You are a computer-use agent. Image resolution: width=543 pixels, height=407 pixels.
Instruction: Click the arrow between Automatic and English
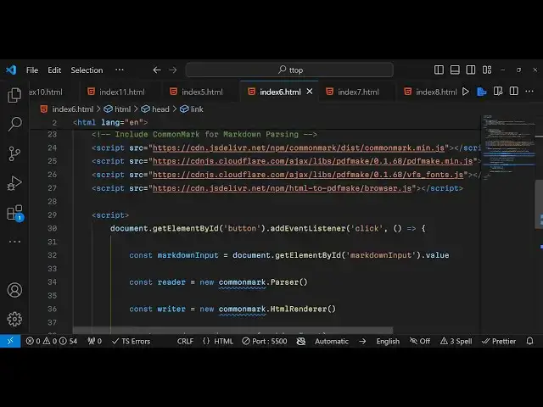(362, 341)
